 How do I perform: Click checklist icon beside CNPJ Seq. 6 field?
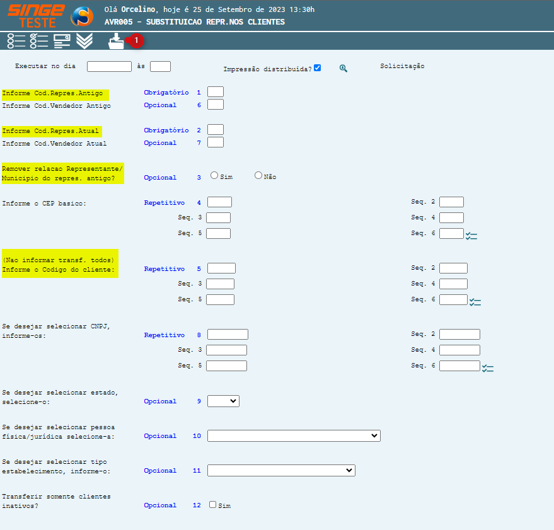(488, 368)
